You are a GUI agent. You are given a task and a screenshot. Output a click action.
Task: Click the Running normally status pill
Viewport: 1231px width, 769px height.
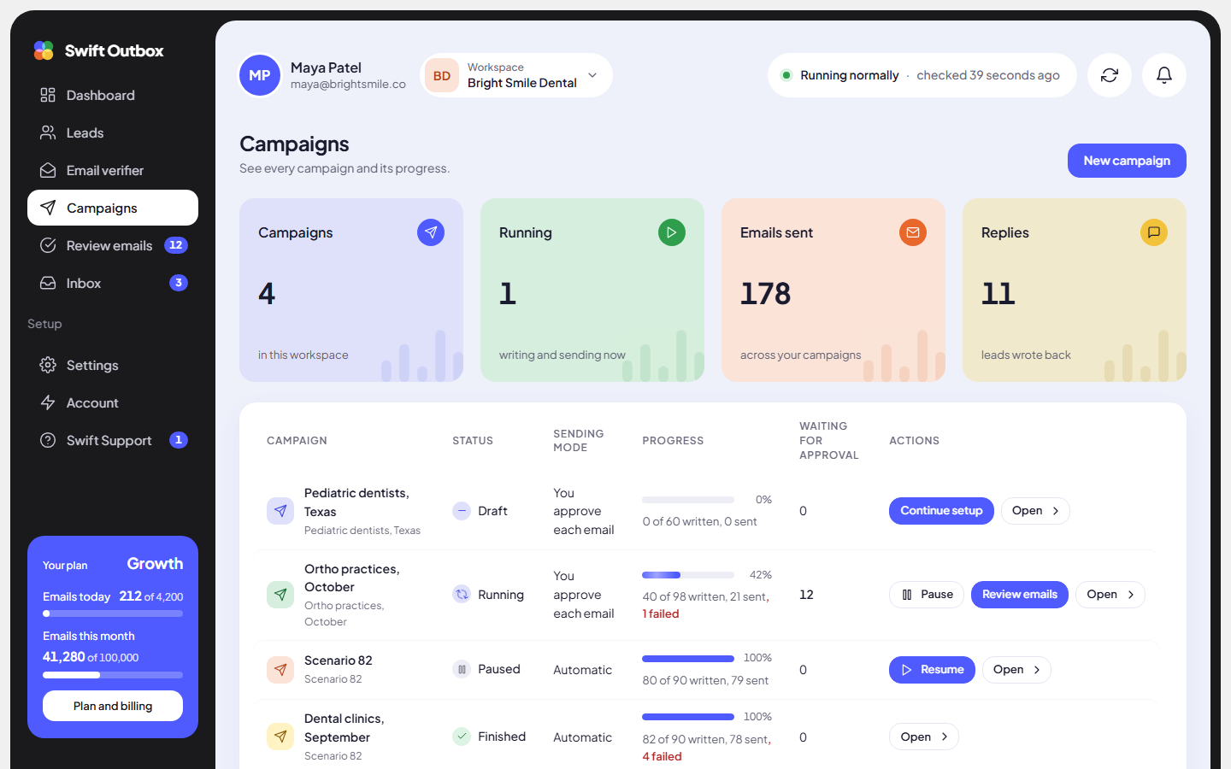click(922, 75)
